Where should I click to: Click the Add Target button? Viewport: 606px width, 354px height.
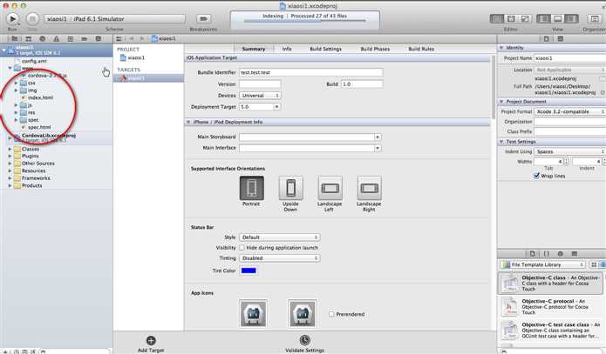(151, 344)
